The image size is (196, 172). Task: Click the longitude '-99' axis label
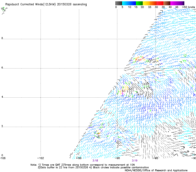coord(79,158)
